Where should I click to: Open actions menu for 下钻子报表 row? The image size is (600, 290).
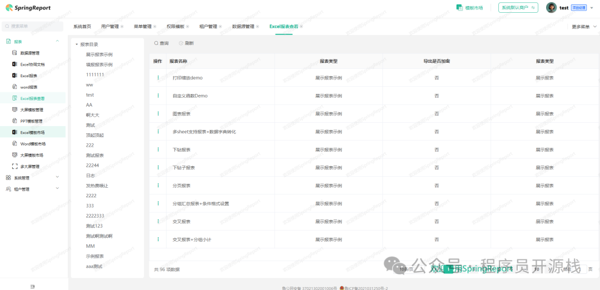click(158, 168)
